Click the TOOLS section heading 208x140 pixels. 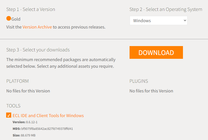13,106
